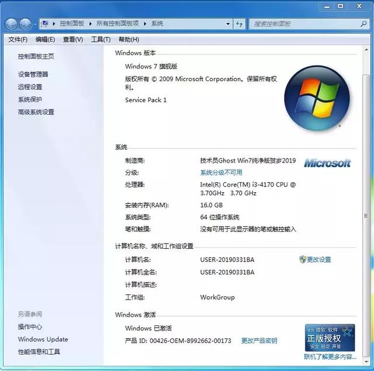This screenshot has height=371, width=374.
Task: Open the 文件(F) menu
Action: (x=18, y=39)
